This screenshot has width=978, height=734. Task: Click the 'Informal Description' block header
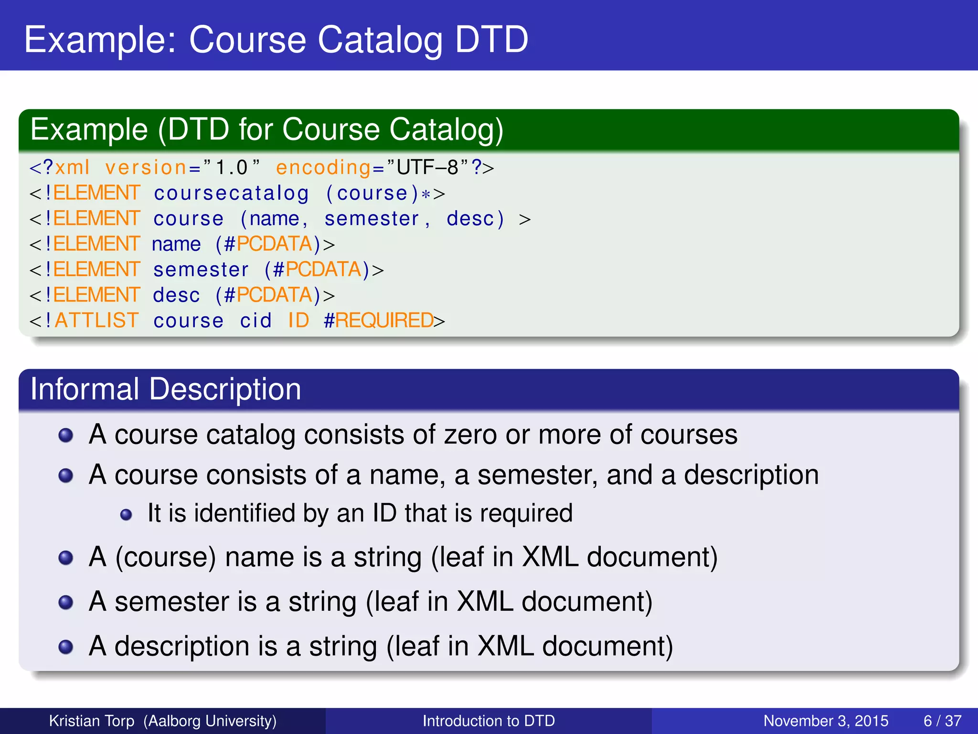[x=166, y=389]
